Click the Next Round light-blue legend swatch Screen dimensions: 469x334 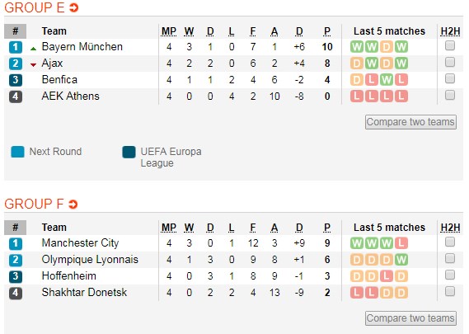coord(17,152)
